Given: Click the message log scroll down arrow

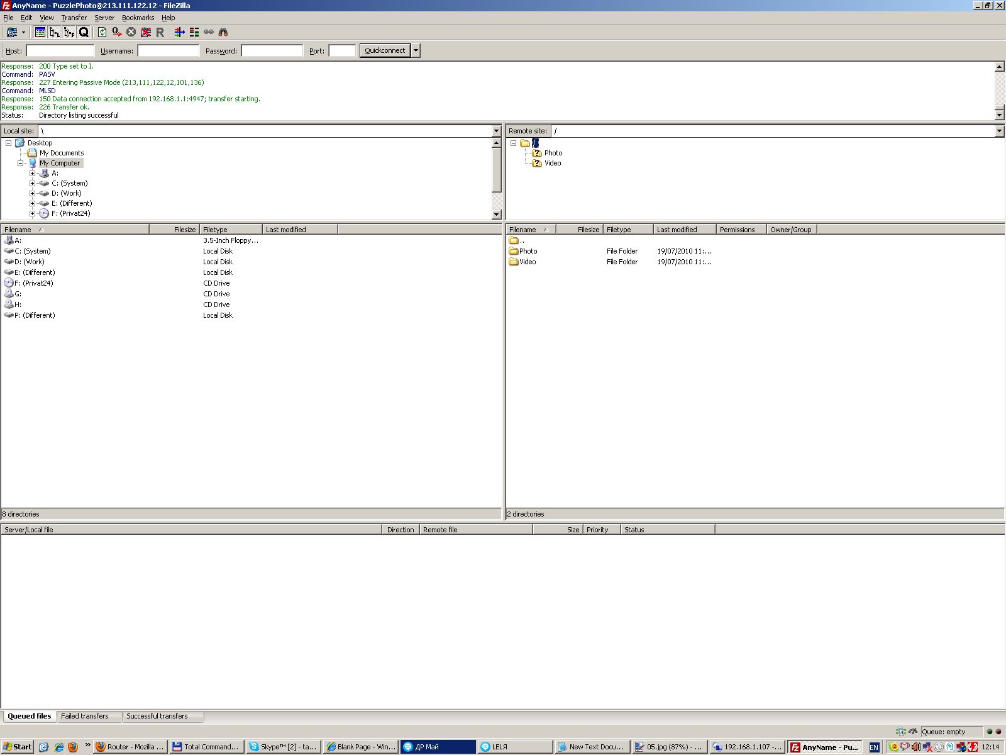Looking at the screenshot, I should 1000,115.
